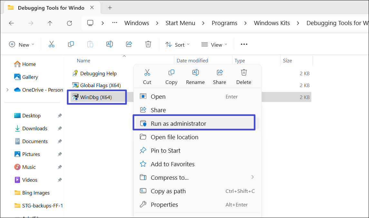Image resolution: width=369 pixels, height=218 pixels.
Task: Click the toolbar scissors cut icon
Action: pyautogui.click(x=52, y=44)
